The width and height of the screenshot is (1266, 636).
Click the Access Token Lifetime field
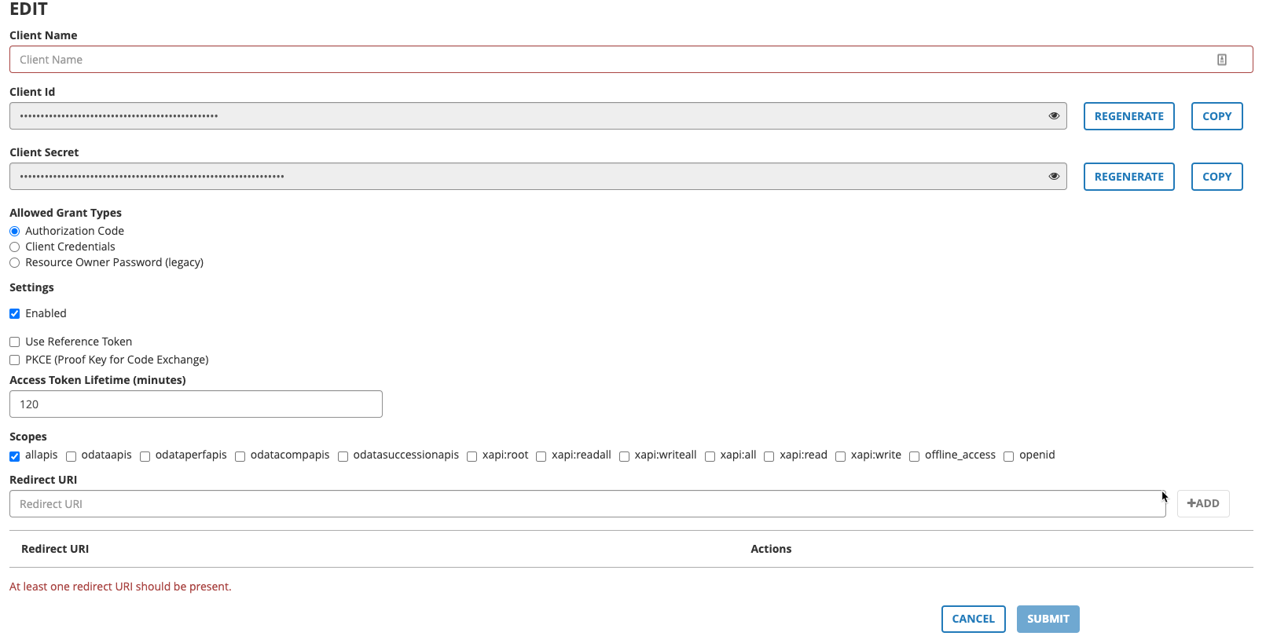(196, 404)
